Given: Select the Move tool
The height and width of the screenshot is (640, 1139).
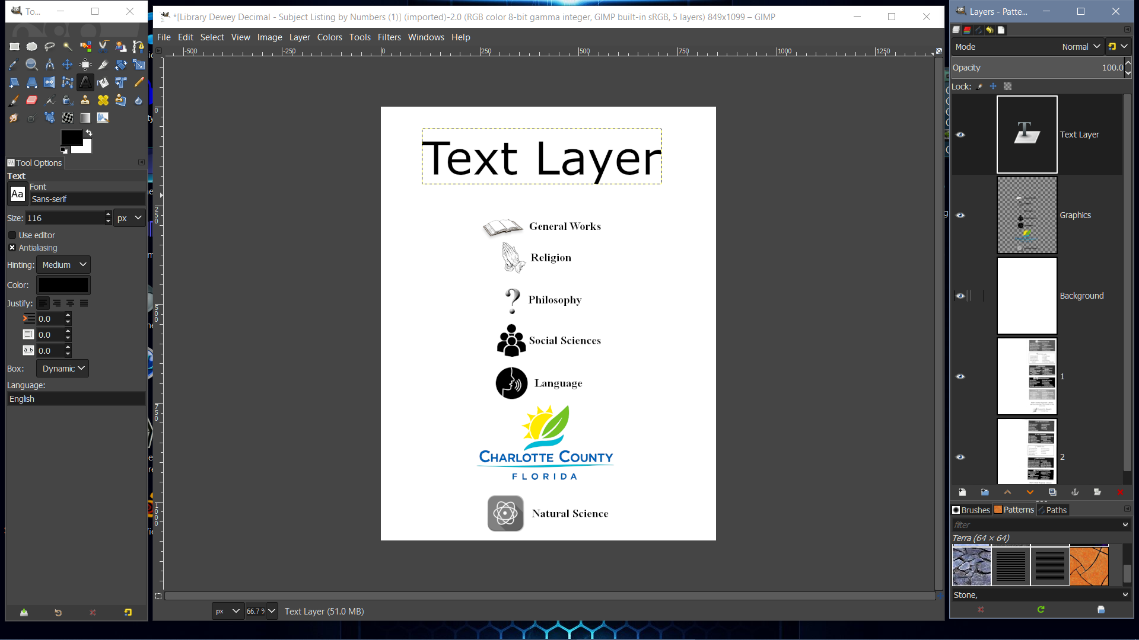Looking at the screenshot, I should [x=68, y=64].
